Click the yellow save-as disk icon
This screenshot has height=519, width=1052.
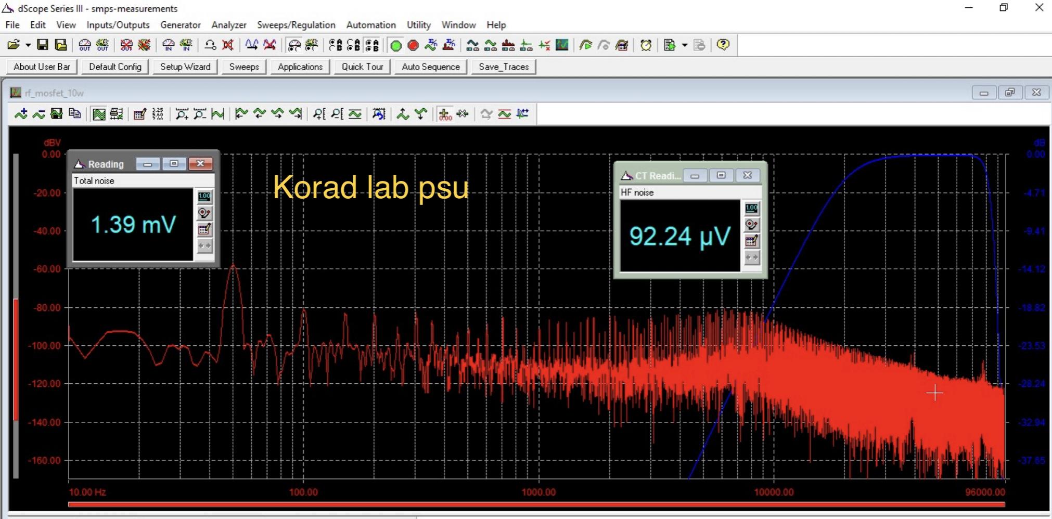(x=61, y=45)
